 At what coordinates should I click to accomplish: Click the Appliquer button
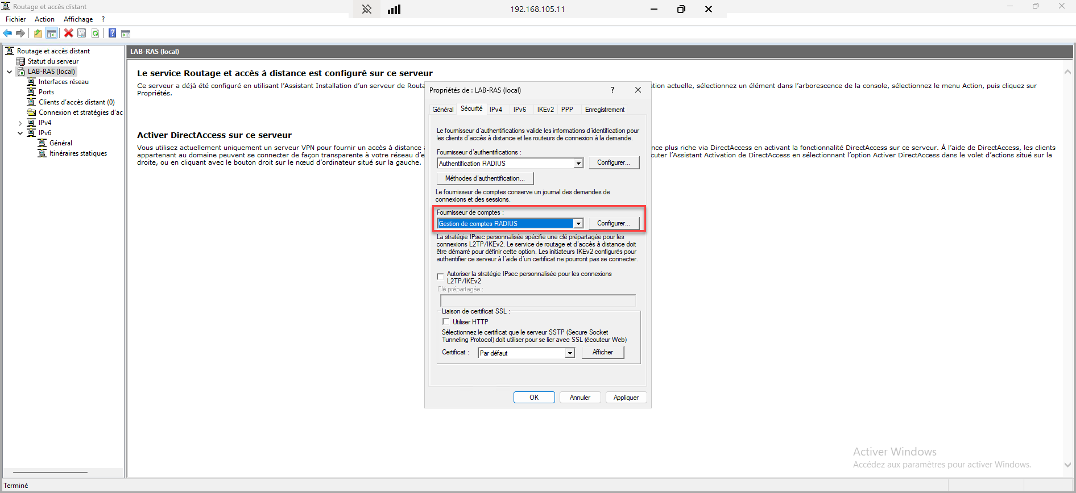click(x=626, y=398)
